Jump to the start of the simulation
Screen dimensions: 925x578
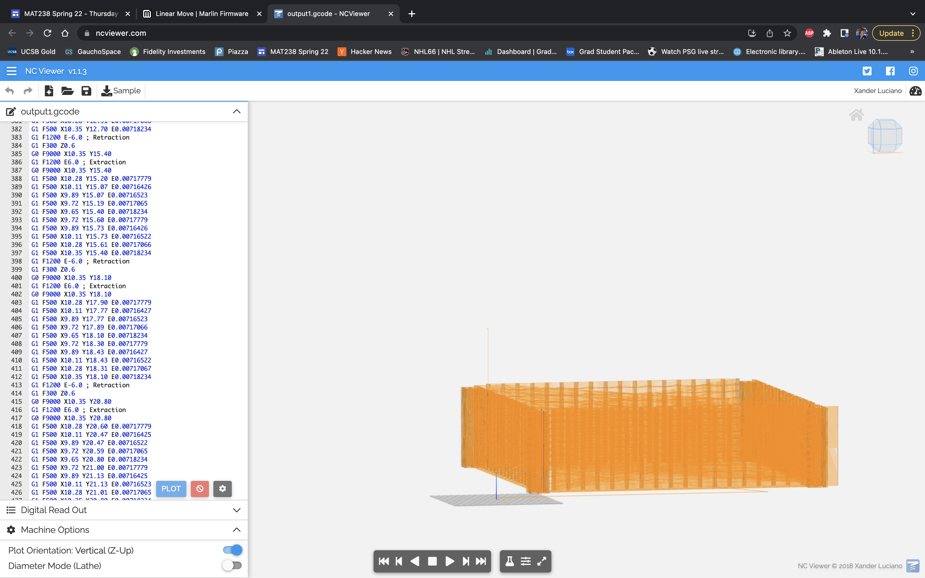pos(384,561)
